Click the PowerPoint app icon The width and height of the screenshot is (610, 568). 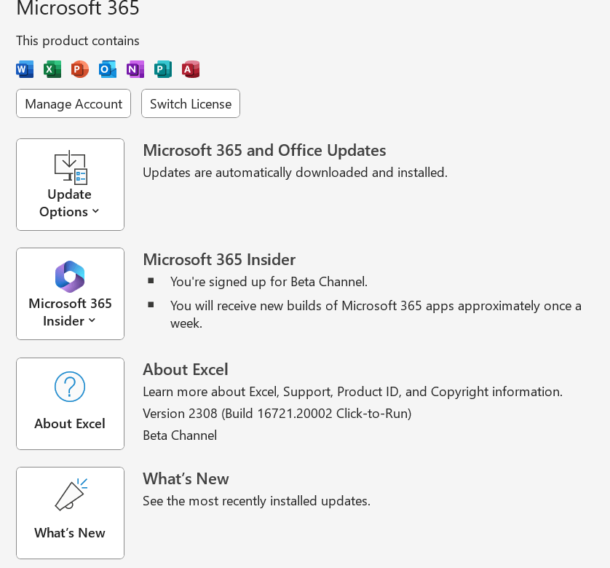80,69
